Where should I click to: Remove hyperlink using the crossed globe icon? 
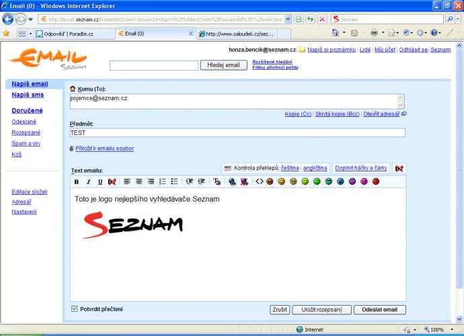(244, 181)
